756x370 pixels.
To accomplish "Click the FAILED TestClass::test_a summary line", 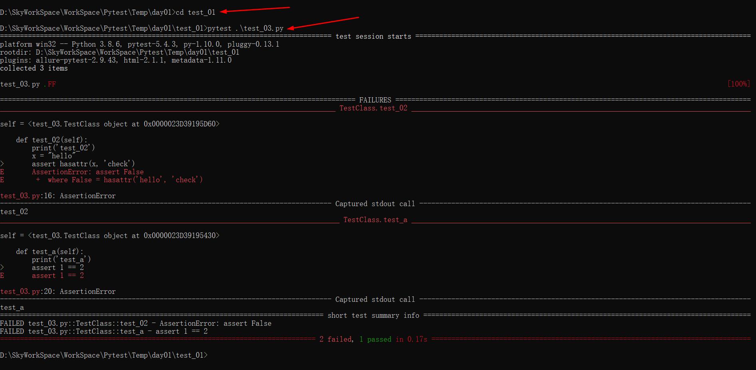I will pos(104,331).
